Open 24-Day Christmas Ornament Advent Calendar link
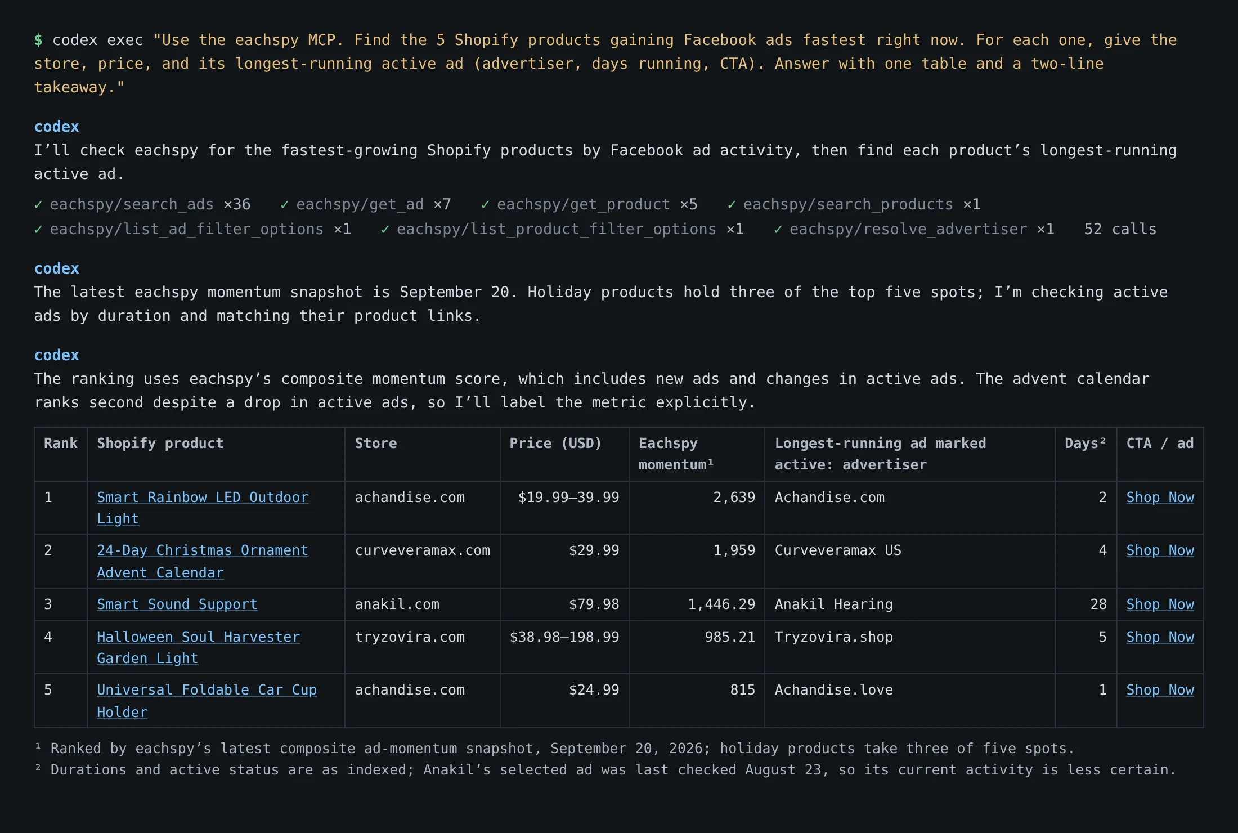 coord(203,561)
